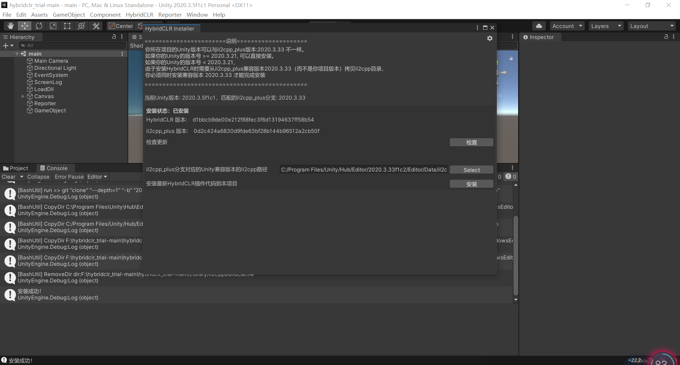The height and width of the screenshot is (365, 680).
Task: Select the combined Transform tool
Action: pos(81,26)
